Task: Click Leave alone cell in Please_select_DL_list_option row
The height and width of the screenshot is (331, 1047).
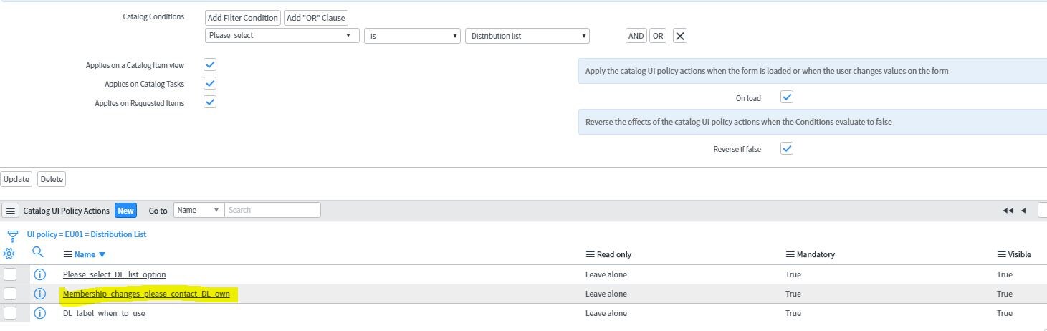Action: click(x=606, y=274)
